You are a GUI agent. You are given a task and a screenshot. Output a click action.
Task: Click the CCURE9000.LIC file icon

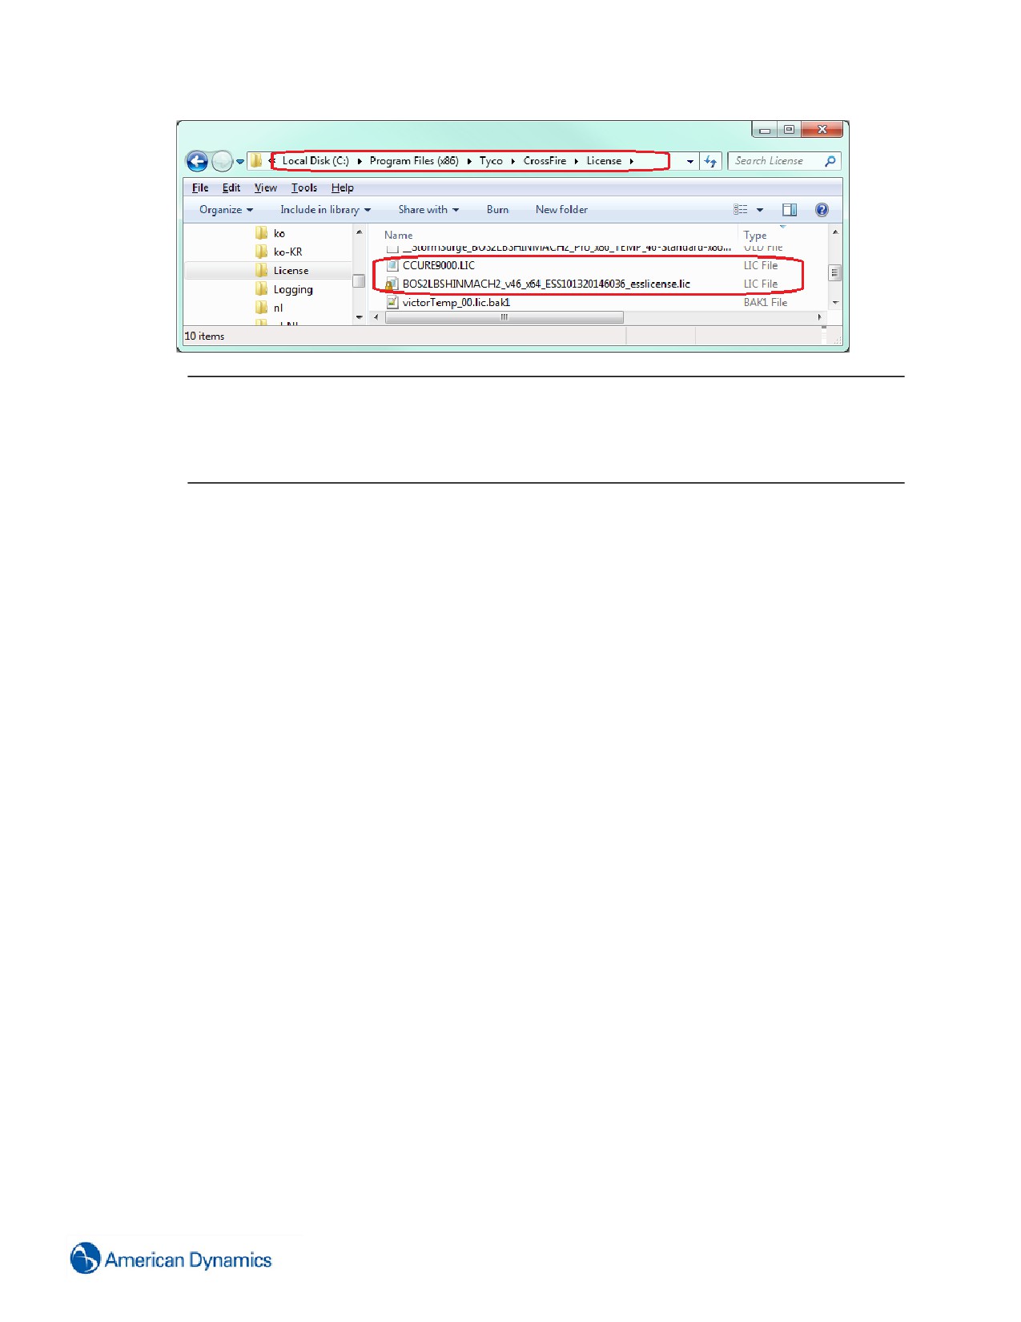pyautogui.click(x=392, y=265)
